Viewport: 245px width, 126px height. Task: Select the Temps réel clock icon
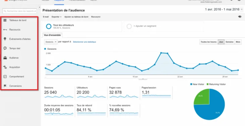(x=5, y=48)
